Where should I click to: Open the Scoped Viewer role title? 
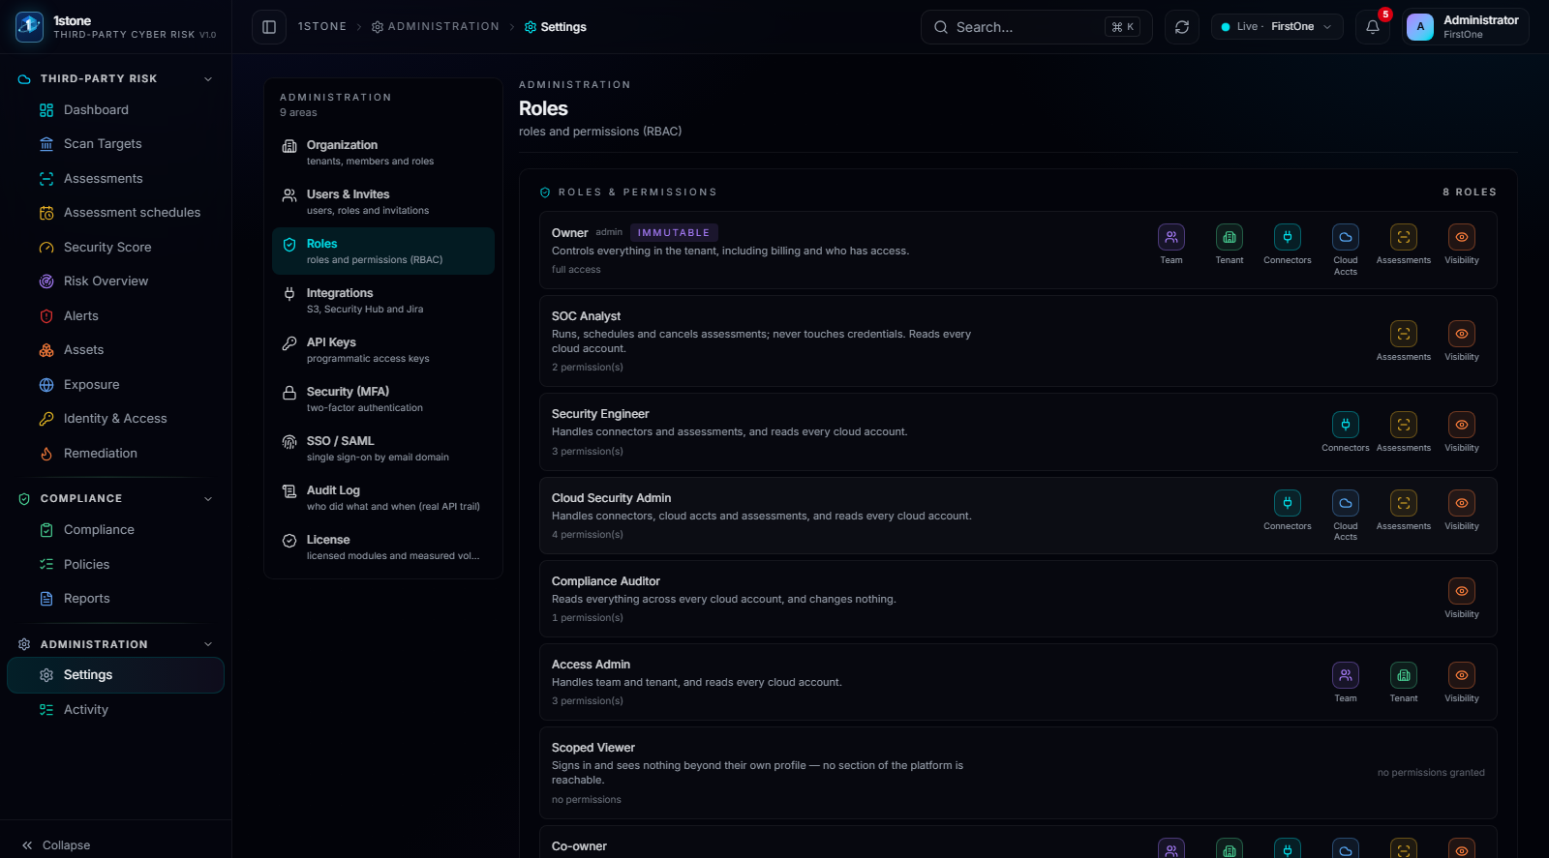tap(593, 748)
